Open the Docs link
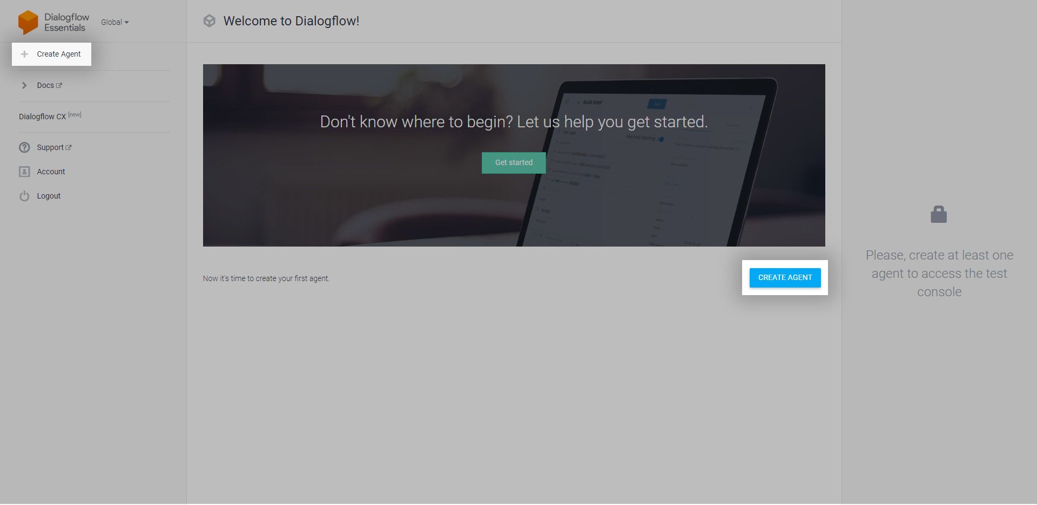This screenshot has width=1037, height=505. 45,85
